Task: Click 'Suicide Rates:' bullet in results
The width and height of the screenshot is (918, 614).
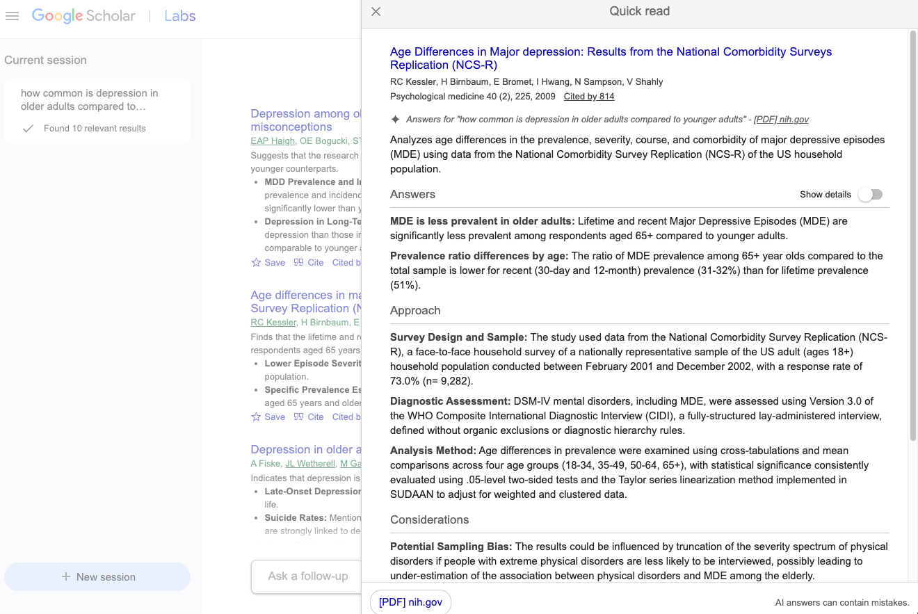Action: 296,518
